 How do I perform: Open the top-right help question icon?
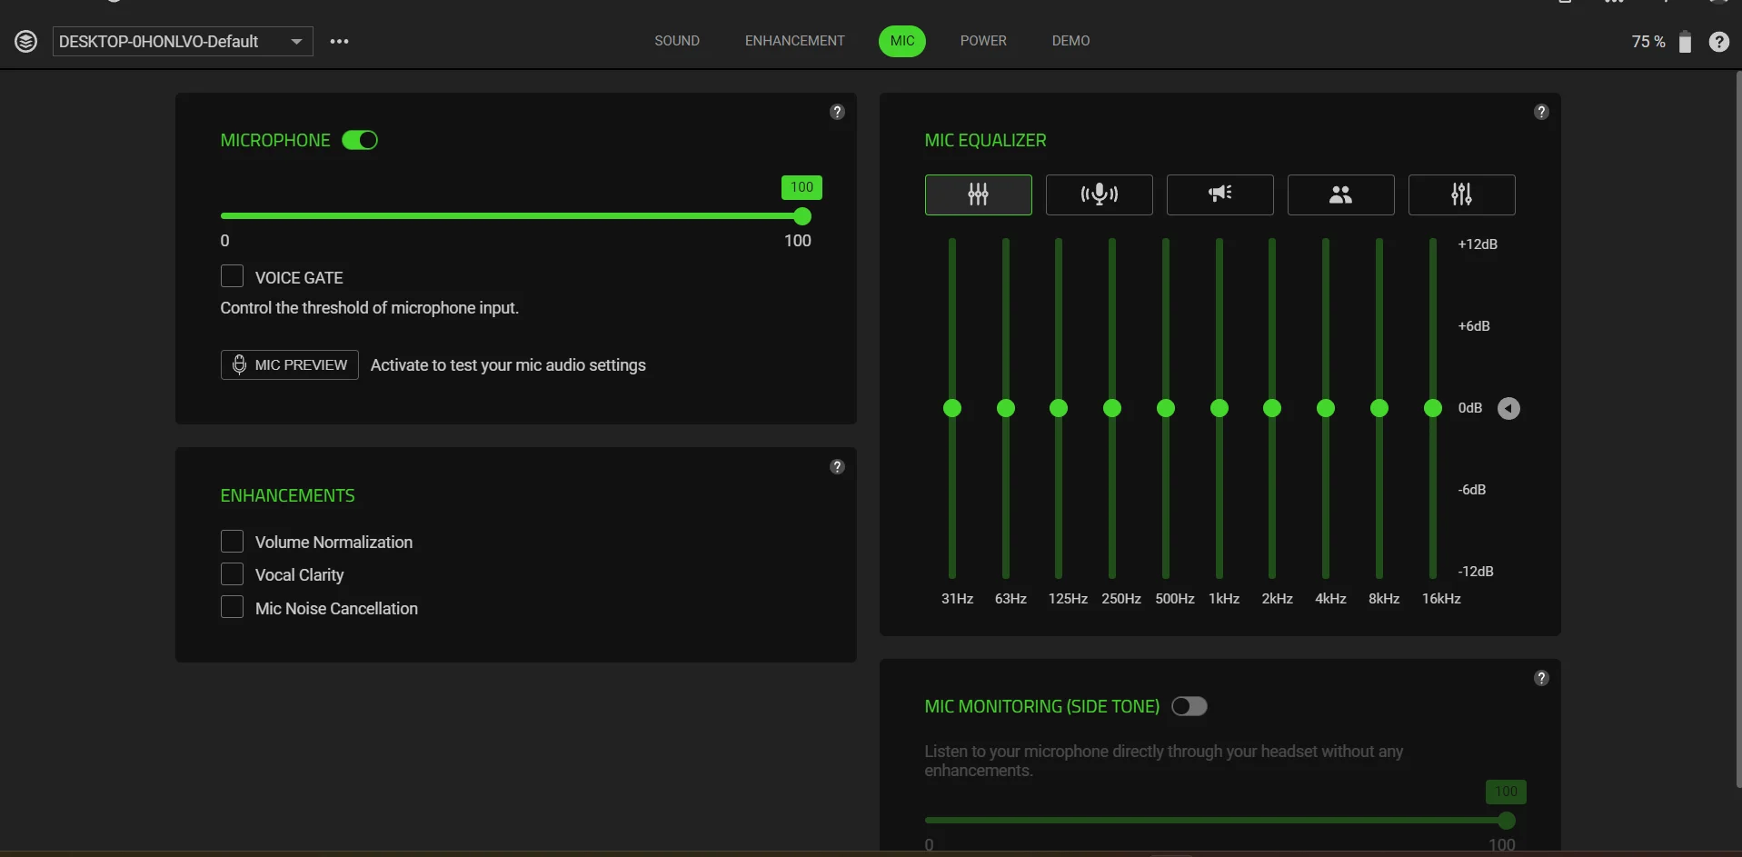(1718, 42)
